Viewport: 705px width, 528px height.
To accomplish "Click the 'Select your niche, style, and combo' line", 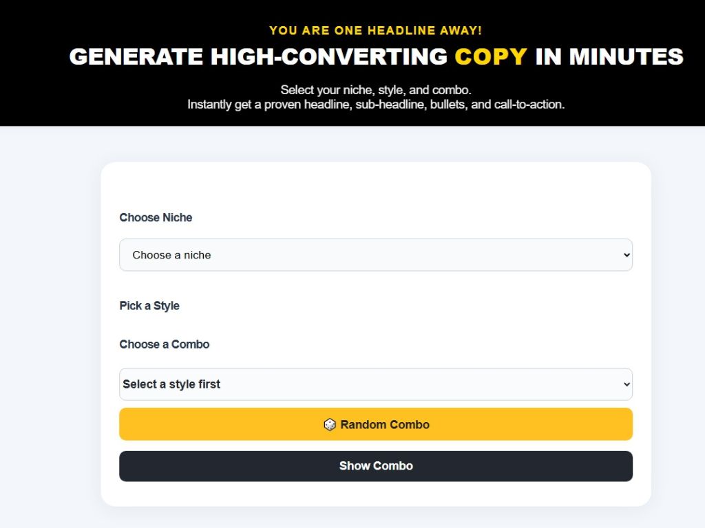I will point(376,90).
